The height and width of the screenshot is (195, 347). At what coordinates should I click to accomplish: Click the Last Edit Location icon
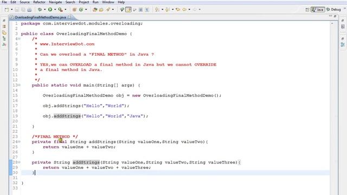(178, 10)
